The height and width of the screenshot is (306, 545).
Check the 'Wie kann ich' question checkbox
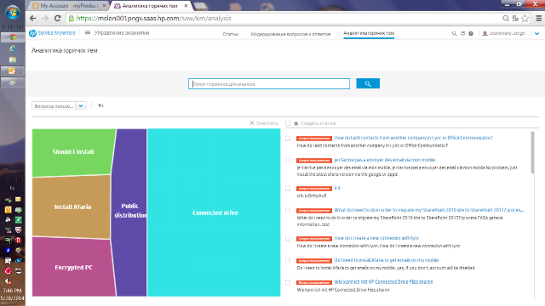[288, 282]
